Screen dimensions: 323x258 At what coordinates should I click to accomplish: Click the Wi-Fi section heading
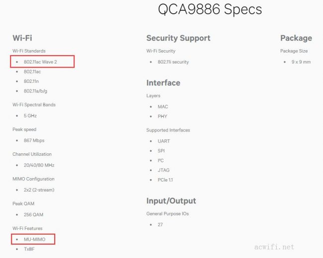pos(22,38)
